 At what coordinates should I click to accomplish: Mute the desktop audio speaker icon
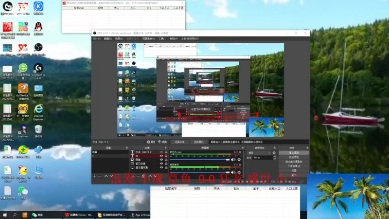point(233,172)
